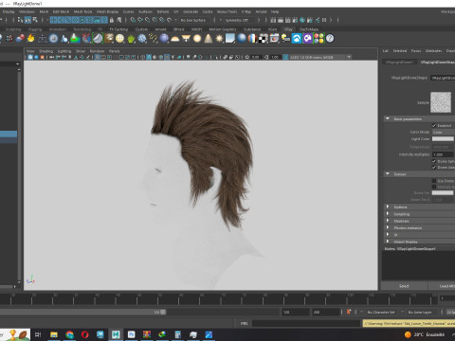The width and height of the screenshot is (455, 341).
Task: Open the V-Ray menu in menu bar
Action: pyautogui.click(x=246, y=11)
